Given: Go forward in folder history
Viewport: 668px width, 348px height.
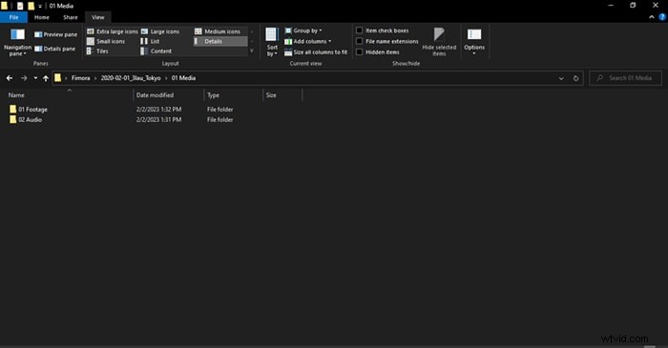Looking at the screenshot, I should pyautogui.click(x=24, y=78).
